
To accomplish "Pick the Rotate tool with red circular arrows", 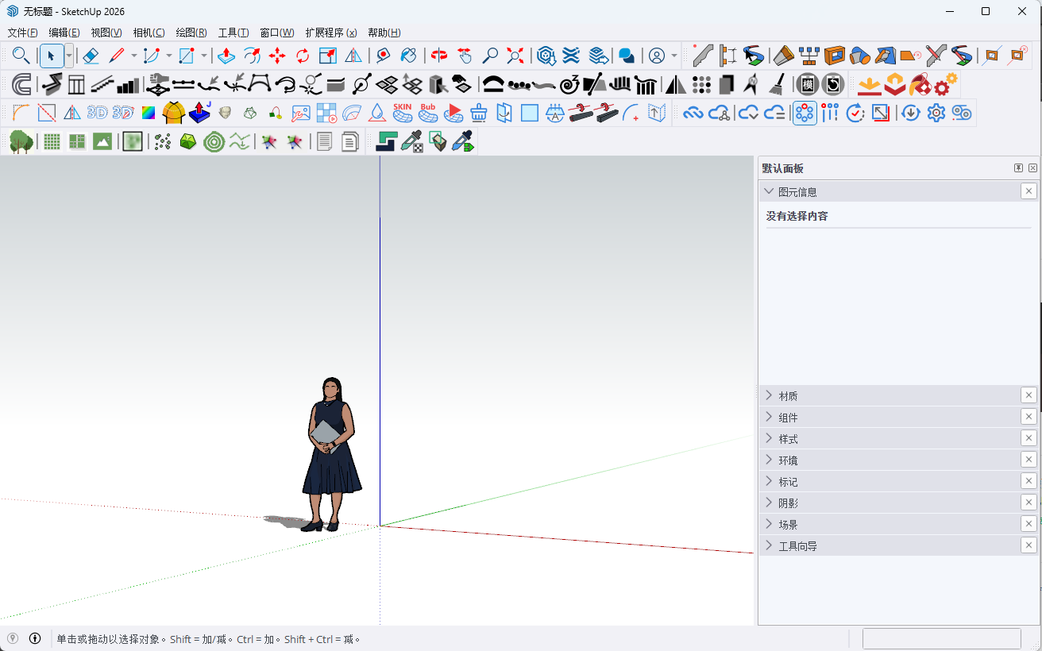I will coord(303,56).
